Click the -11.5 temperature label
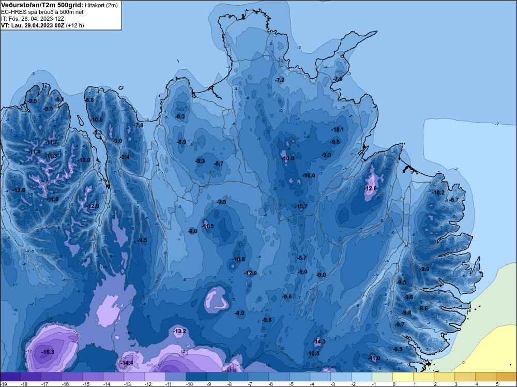This screenshot has height=387, width=517. (x=208, y=226)
